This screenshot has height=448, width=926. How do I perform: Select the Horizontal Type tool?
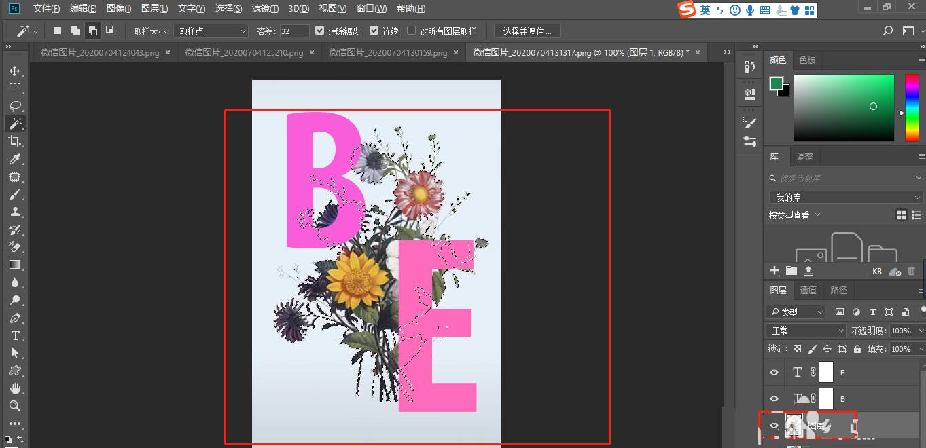[x=16, y=335]
